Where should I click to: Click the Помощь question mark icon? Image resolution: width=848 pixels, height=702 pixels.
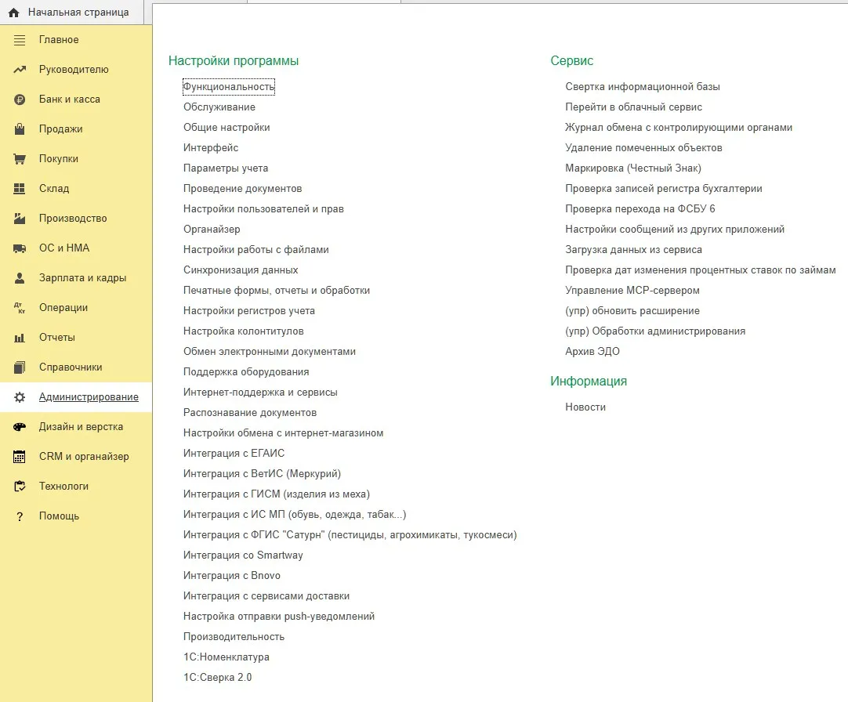coord(20,516)
